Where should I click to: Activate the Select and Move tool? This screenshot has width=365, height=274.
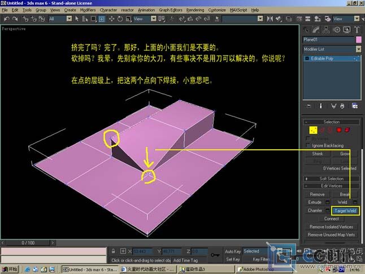coord(111,19)
